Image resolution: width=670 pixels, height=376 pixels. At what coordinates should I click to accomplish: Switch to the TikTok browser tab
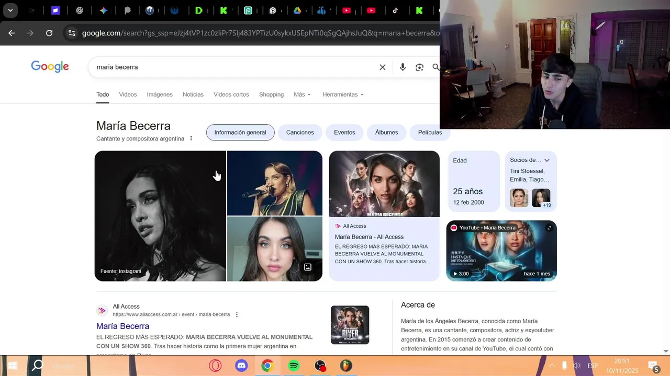click(395, 10)
